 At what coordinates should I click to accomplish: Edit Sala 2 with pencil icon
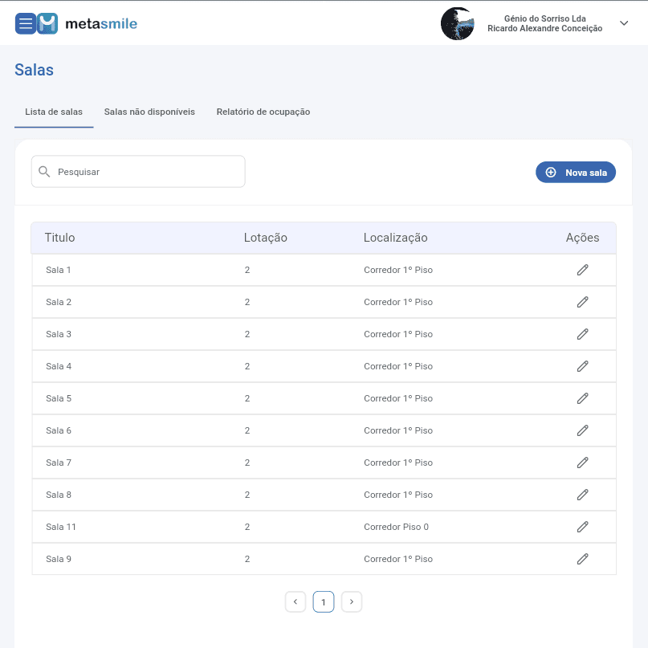583,302
